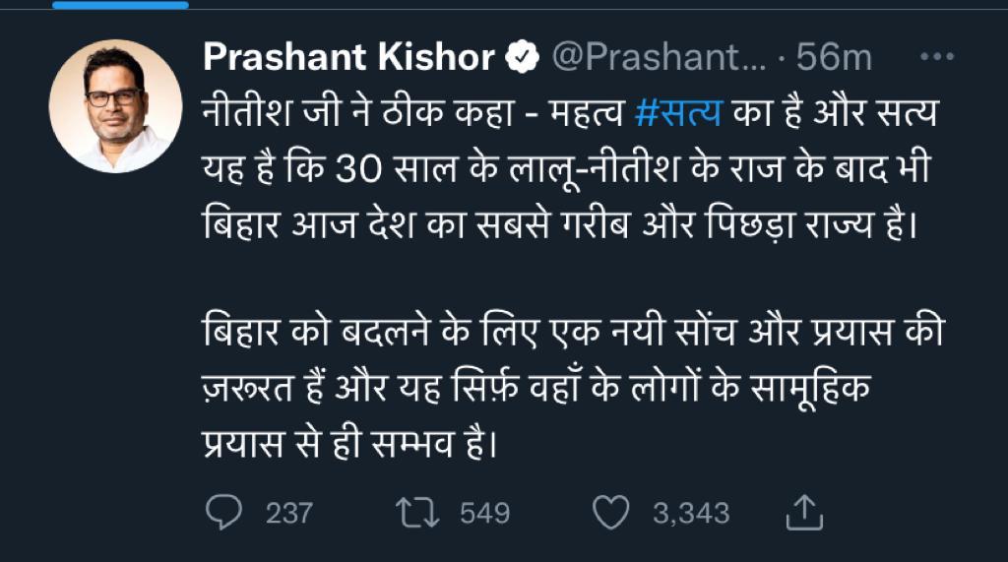Image resolution: width=1008 pixels, height=562 pixels.
Task: Click the 237 replies count
Action: pyautogui.click(x=288, y=513)
